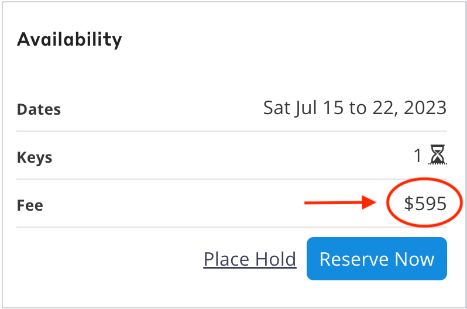Click the $595 fee amount

[425, 204]
